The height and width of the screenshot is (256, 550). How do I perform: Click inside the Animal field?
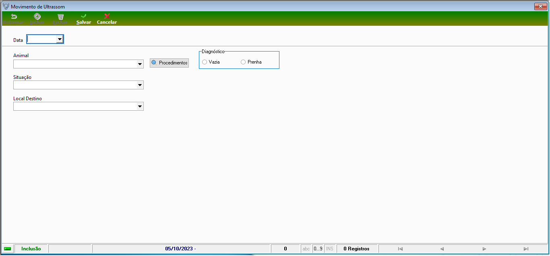75,64
